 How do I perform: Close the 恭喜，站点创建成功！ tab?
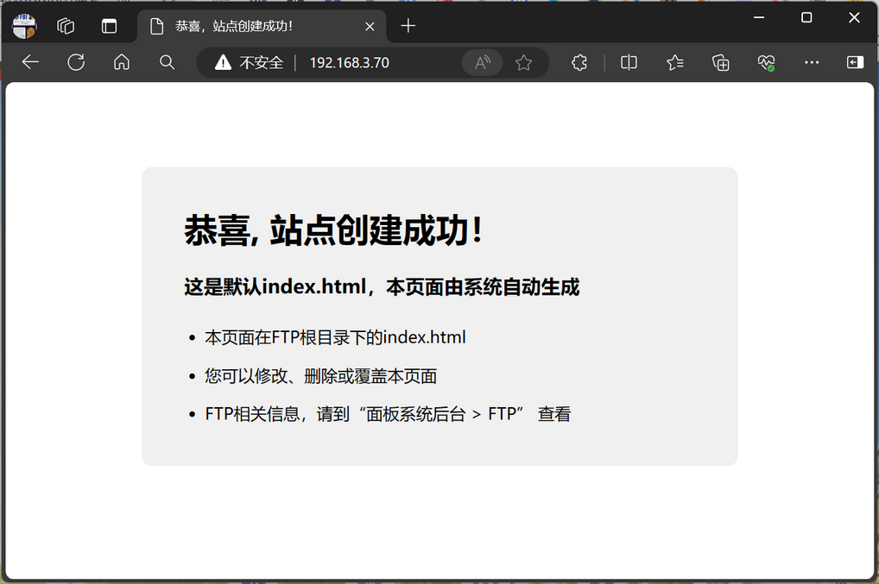point(370,26)
